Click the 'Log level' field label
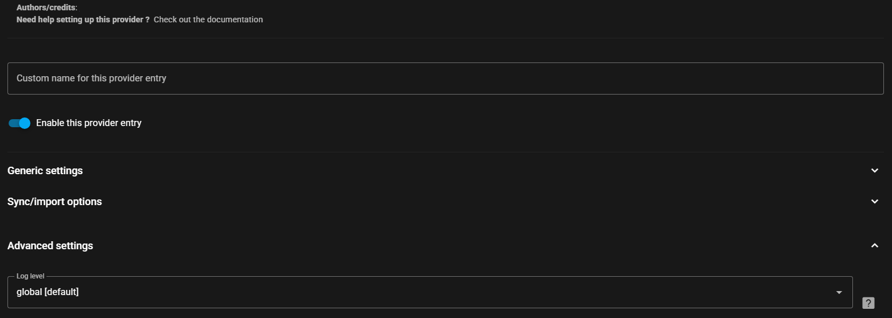The width and height of the screenshot is (892, 318). click(30, 276)
